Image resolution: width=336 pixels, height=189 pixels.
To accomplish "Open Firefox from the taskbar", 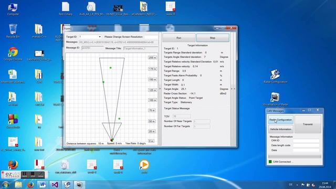I will pyautogui.click(x=30, y=185).
